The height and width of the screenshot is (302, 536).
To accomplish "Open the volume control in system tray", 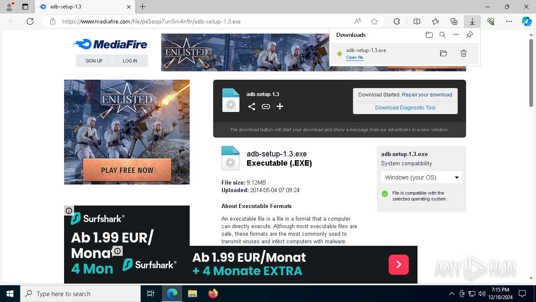I will pos(482,294).
